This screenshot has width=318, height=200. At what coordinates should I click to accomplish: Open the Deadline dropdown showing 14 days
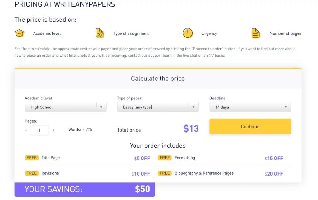tap(250, 107)
